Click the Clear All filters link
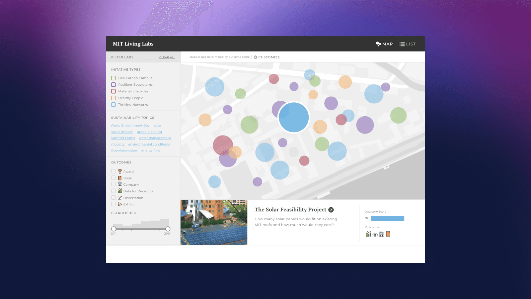This screenshot has height=299, width=531. (167, 57)
